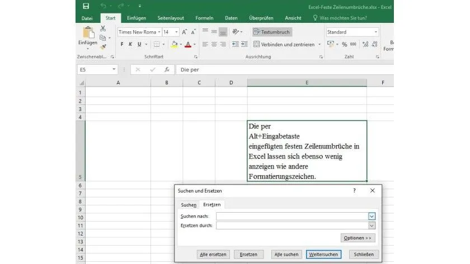Viewport: 470px width, 264px height.
Task: Decrease font size with smaller A icon
Action: coord(194,32)
